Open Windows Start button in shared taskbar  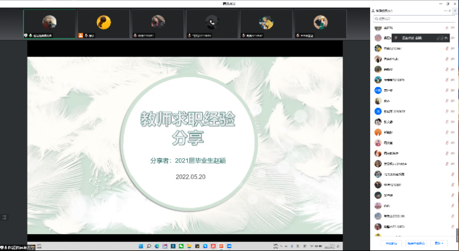point(140,246)
